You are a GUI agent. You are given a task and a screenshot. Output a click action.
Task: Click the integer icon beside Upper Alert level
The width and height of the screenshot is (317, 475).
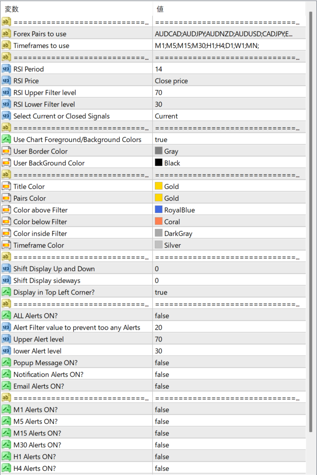coord(6,339)
